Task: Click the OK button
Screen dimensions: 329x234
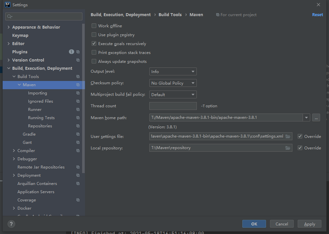Action: pyautogui.click(x=254, y=224)
